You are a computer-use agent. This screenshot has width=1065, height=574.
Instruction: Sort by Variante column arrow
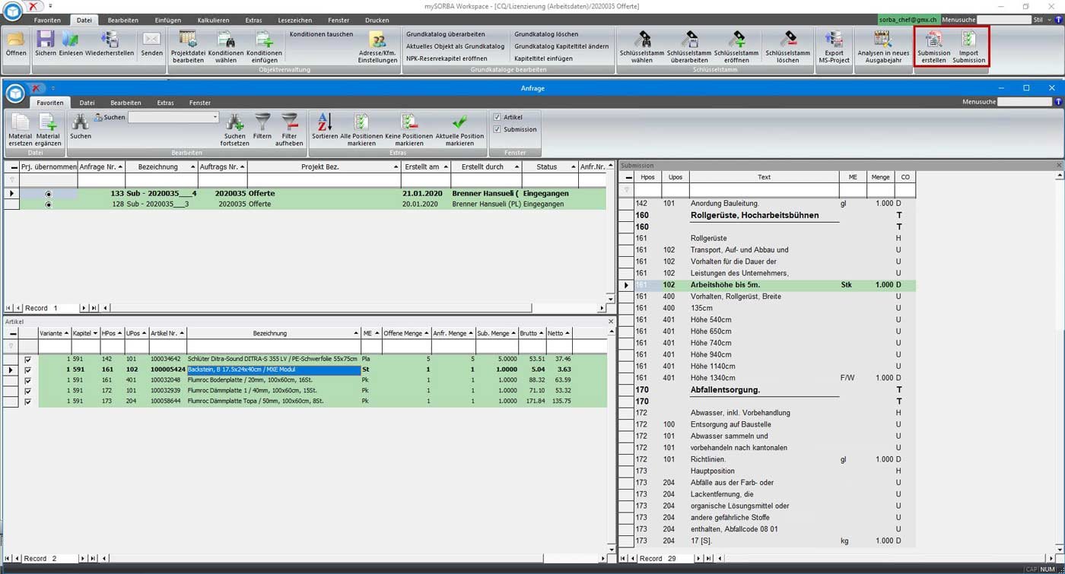point(67,333)
